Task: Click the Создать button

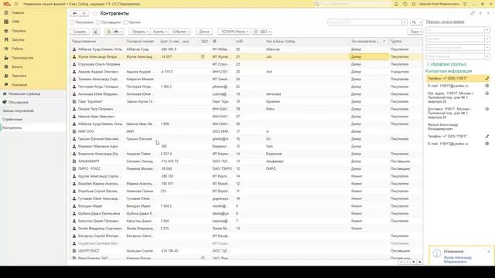Action: point(80,32)
